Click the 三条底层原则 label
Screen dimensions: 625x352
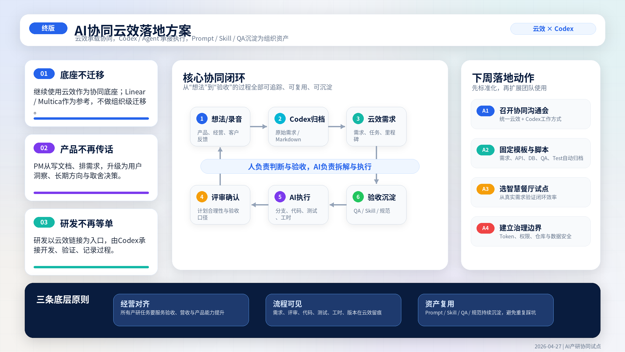point(63,300)
